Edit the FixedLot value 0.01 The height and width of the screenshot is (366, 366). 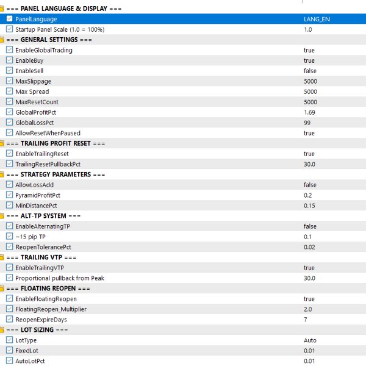(x=309, y=351)
